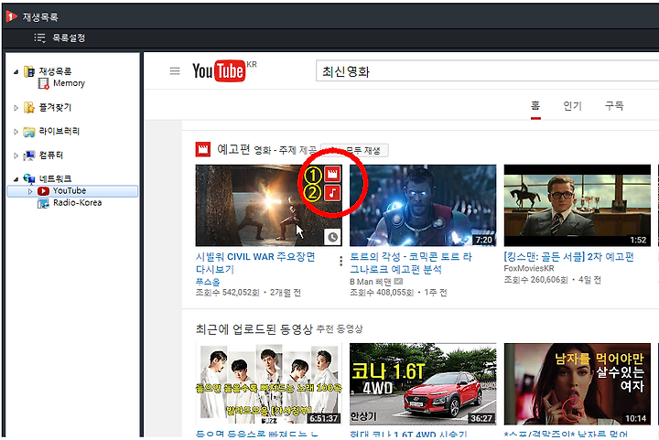The height and width of the screenshot is (440, 659).
Task: Open the FoxMoviesKR channel link
Action: [x=529, y=268]
